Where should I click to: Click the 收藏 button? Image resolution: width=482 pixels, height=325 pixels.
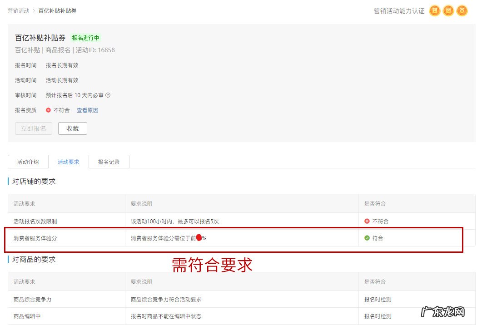pos(73,128)
